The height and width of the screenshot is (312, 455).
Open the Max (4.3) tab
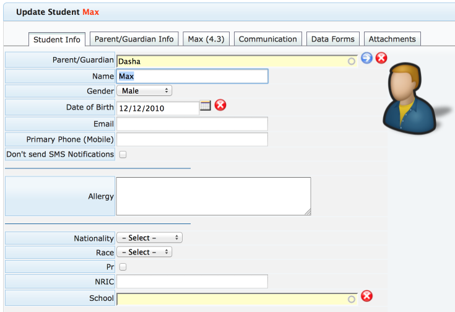(206, 39)
